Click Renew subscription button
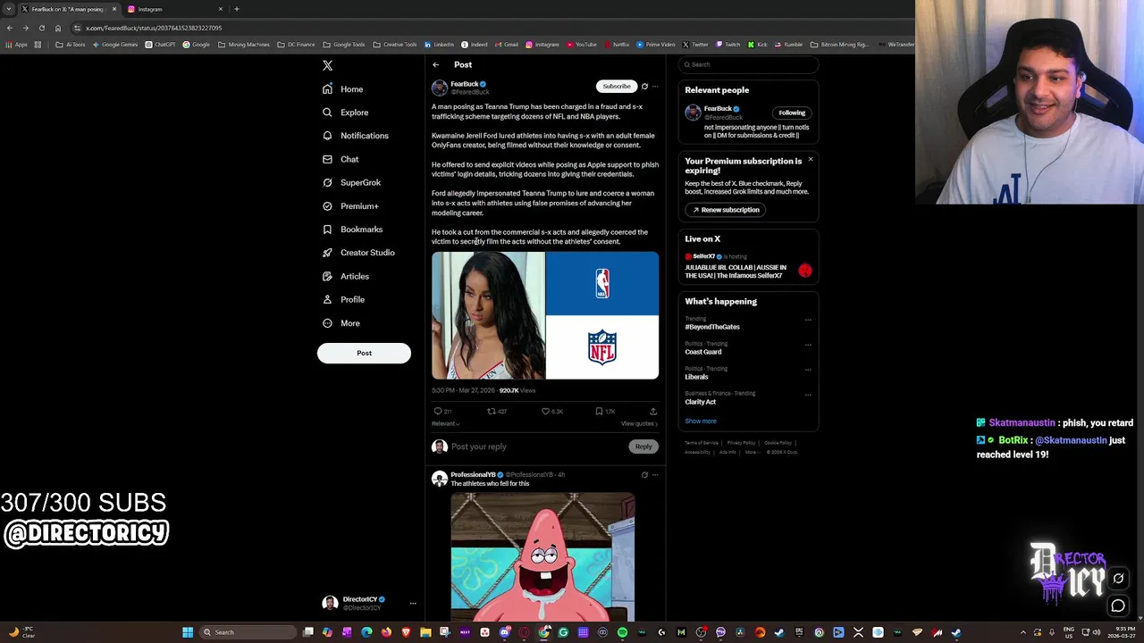The image size is (1144, 643). pos(724,210)
